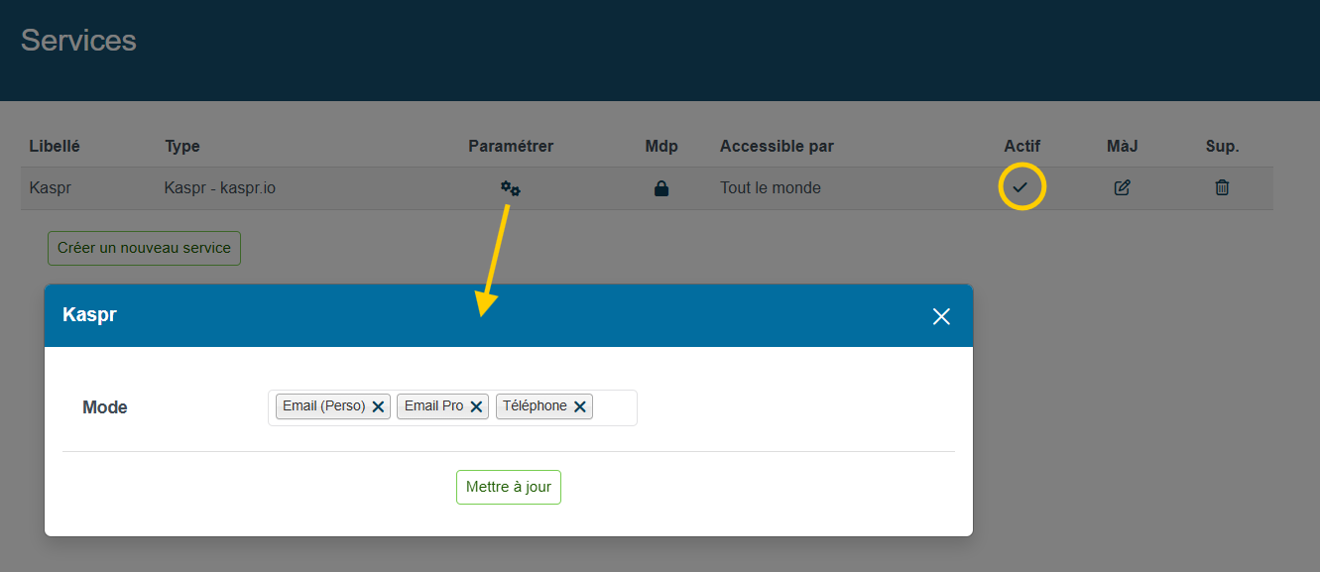Remove the Téléphone tag

580,406
